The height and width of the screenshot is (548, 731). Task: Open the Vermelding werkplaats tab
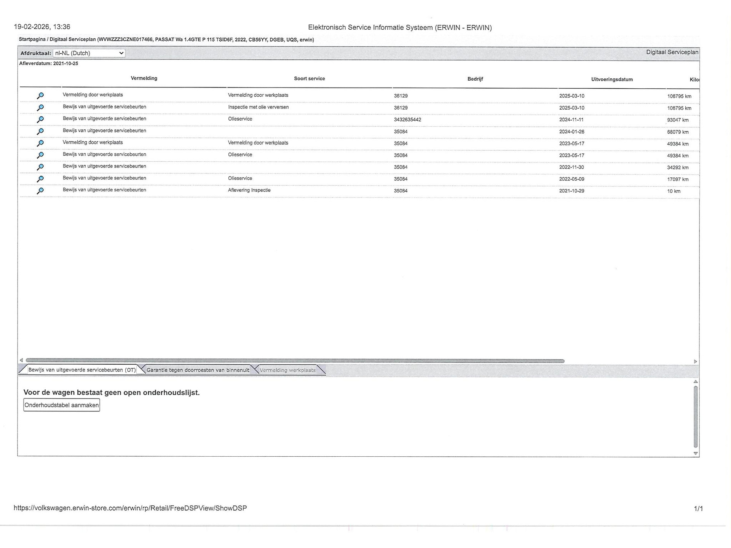click(x=287, y=370)
